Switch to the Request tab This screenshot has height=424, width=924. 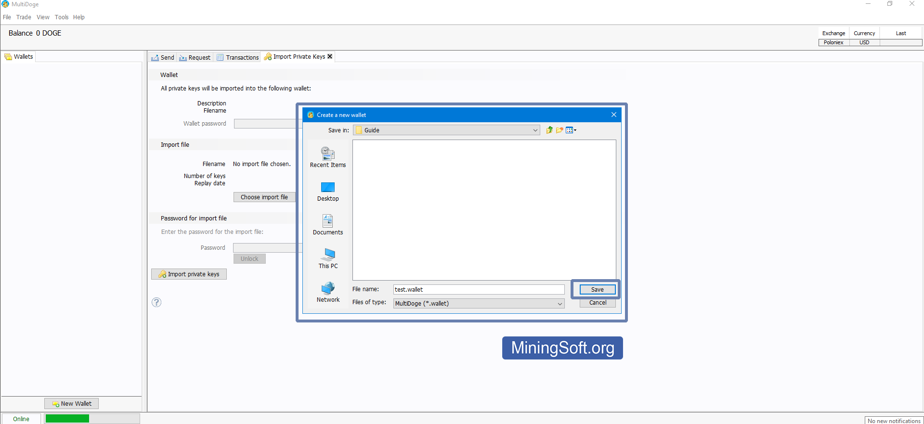tap(195, 57)
